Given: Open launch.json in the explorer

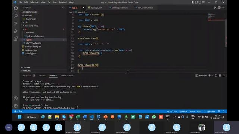Looking at the screenshot, I should (x=43, y=19).
